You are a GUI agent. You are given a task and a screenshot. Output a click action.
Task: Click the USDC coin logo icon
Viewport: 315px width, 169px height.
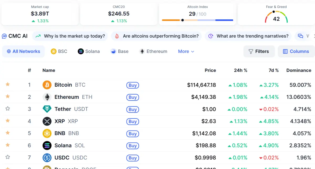[47, 158]
